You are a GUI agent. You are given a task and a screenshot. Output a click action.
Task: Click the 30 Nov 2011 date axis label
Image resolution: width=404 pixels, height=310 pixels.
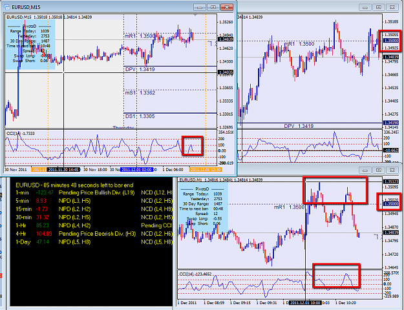coord(16,170)
